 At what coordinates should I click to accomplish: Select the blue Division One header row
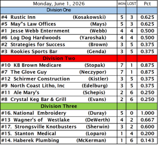[79, 11]
